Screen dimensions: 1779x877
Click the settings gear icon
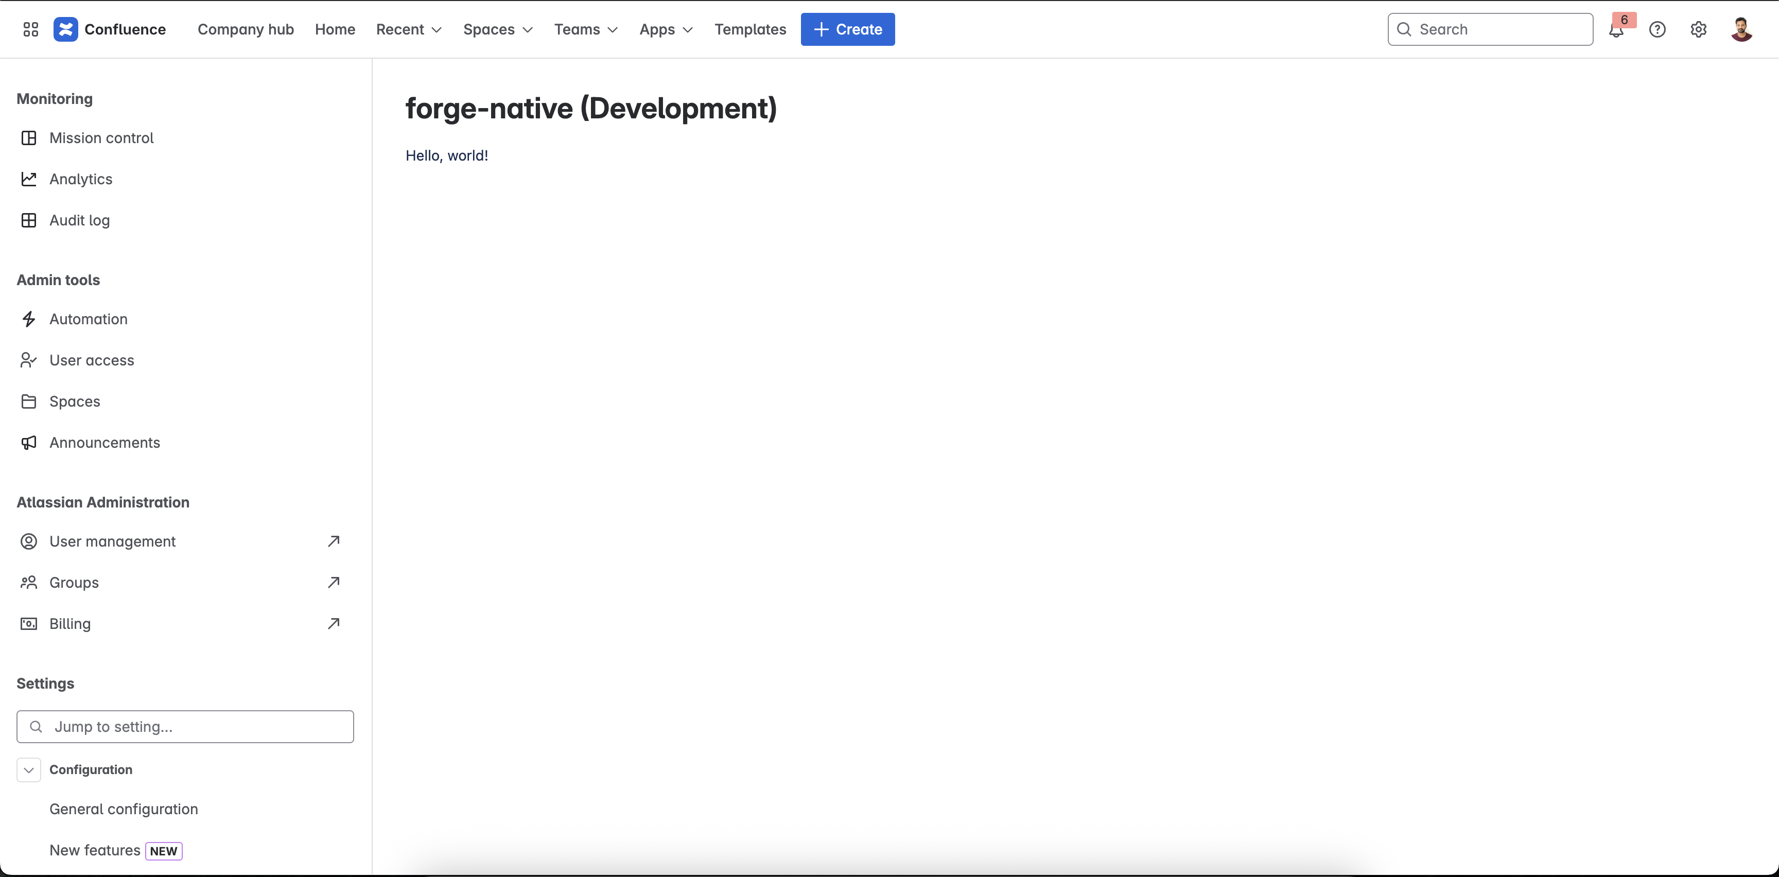point(1699,29)
